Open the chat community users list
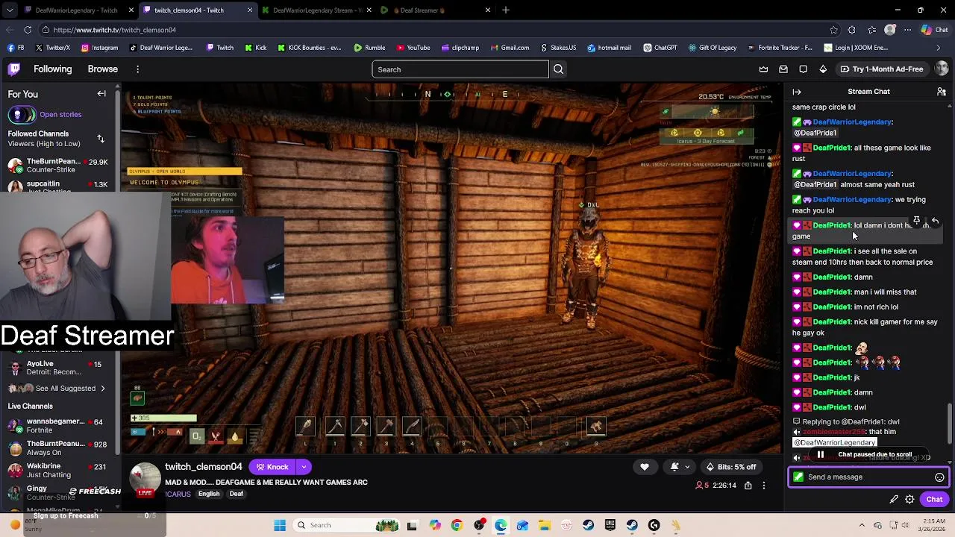This screenshot has width=955, height=537. point(942,92)
